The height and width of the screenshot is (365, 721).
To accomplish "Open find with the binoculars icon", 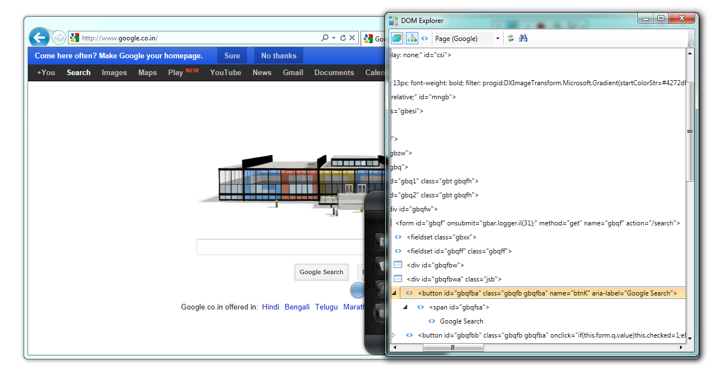I will tap(523, 38).
